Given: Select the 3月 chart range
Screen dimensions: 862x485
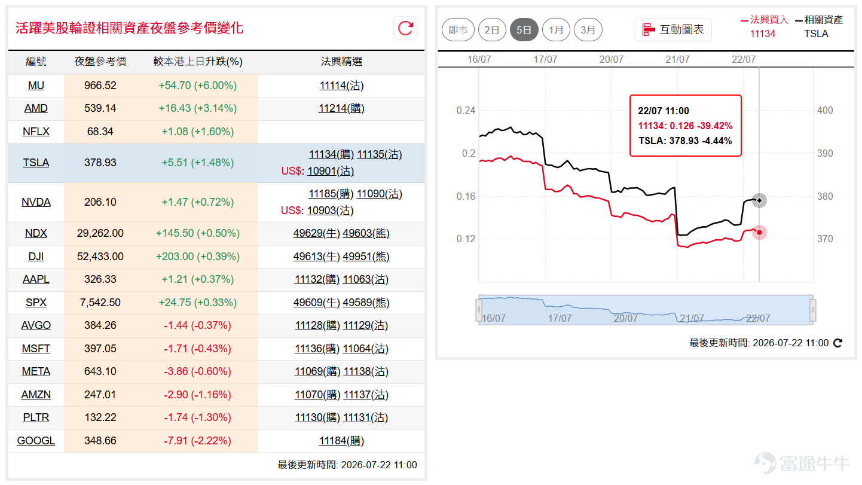Looking at the screenshot, I should tap(588, 29).
